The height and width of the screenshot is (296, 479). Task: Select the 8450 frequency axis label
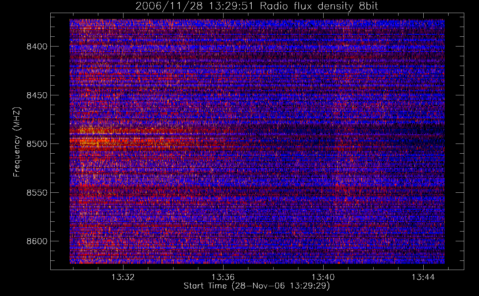pyautogui.click(x=37, y=95)
